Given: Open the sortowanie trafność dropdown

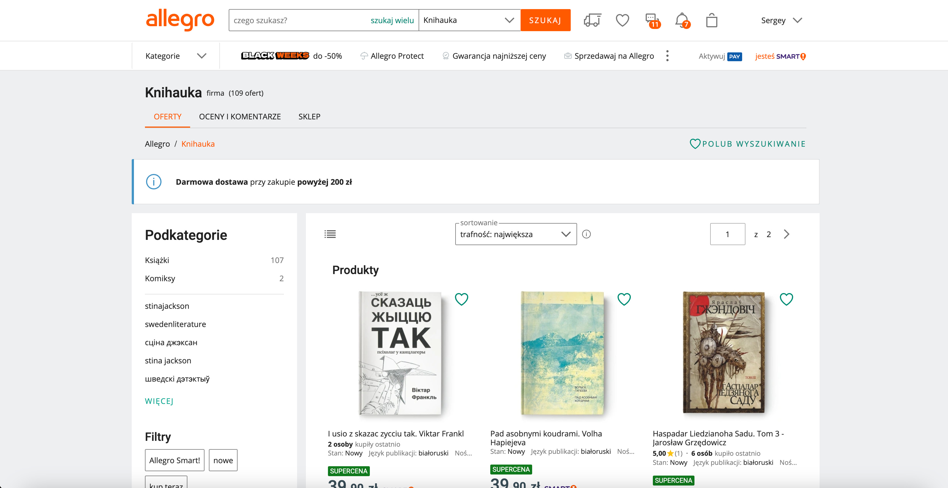Looking at the screenshot, I should coord(516,234).
